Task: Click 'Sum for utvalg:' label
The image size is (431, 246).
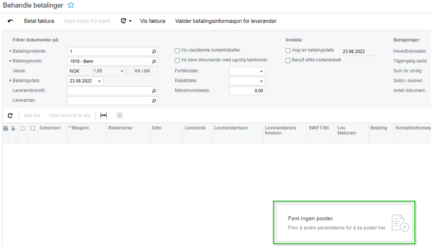Action: click(x=408, y=71)
